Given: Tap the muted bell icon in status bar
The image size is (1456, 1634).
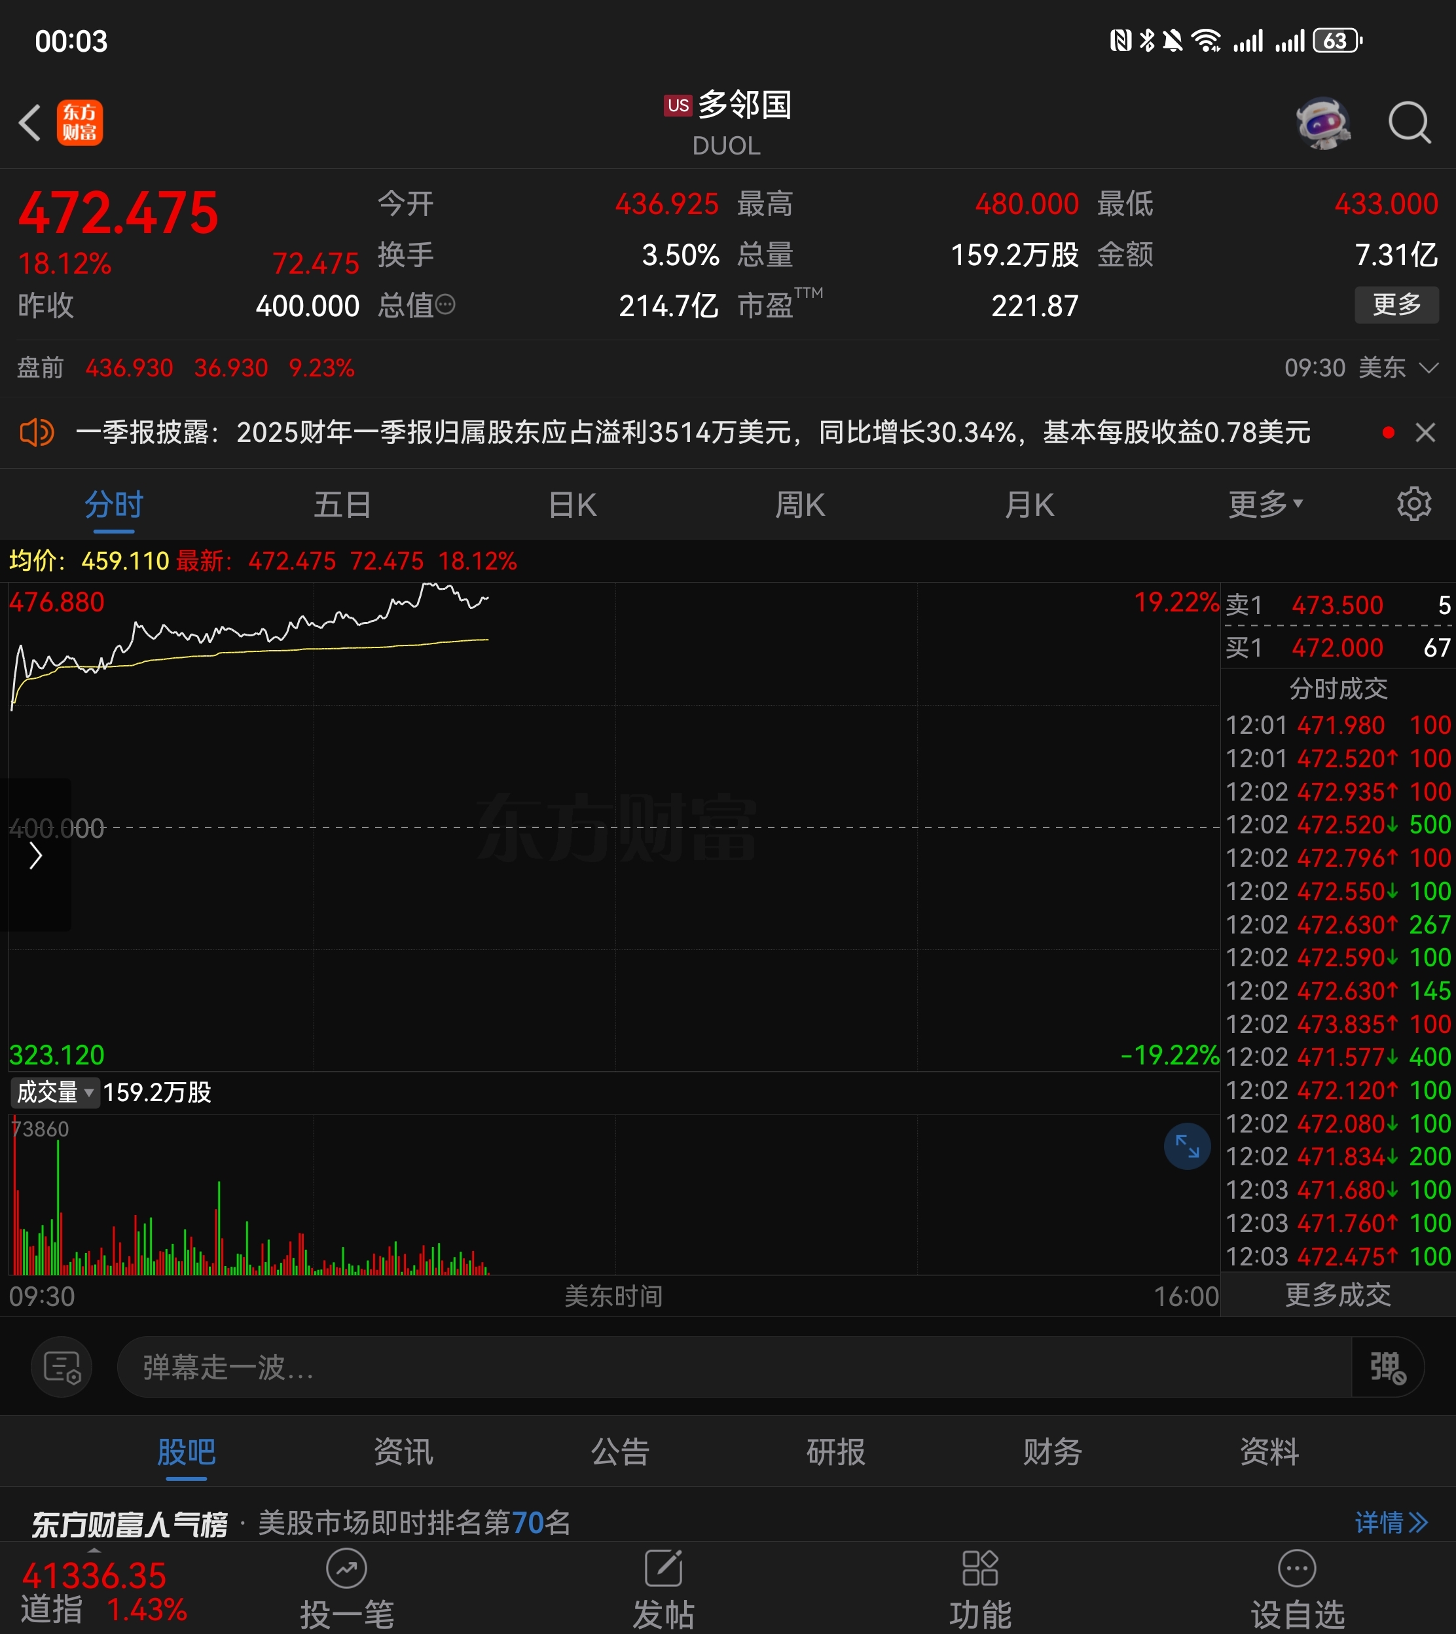Looking at the screenshot, I should (x=1173, y=41).
